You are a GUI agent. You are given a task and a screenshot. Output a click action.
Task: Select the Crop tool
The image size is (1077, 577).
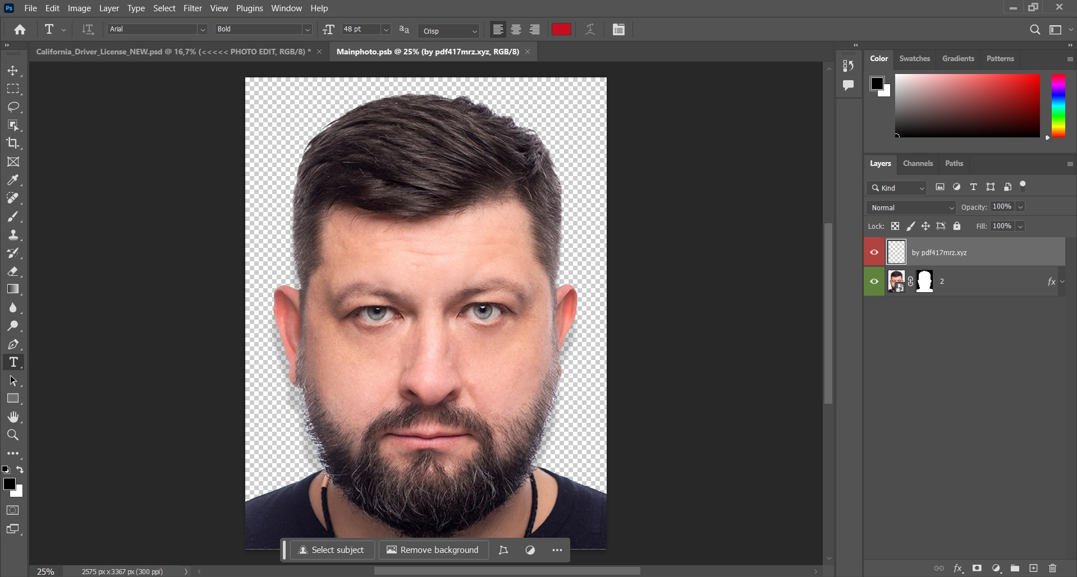pos(13,144)
